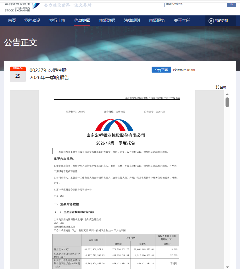Click the 公告下载 download button
240x269 pixels.
[161, 70]
